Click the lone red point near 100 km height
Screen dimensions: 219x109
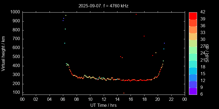tap(124, 93)
